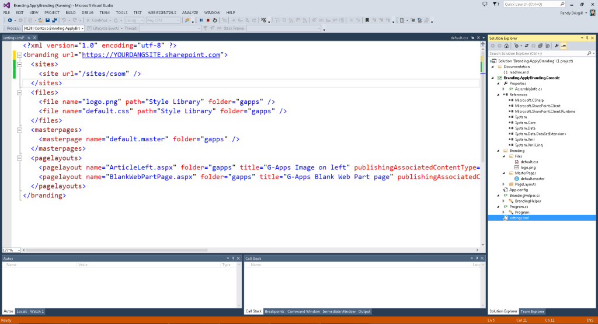Image resolution: width=598 pixels, height=324 pixels.
Task: Switch to the Team Explorer tab
Action: click(533, 311)
